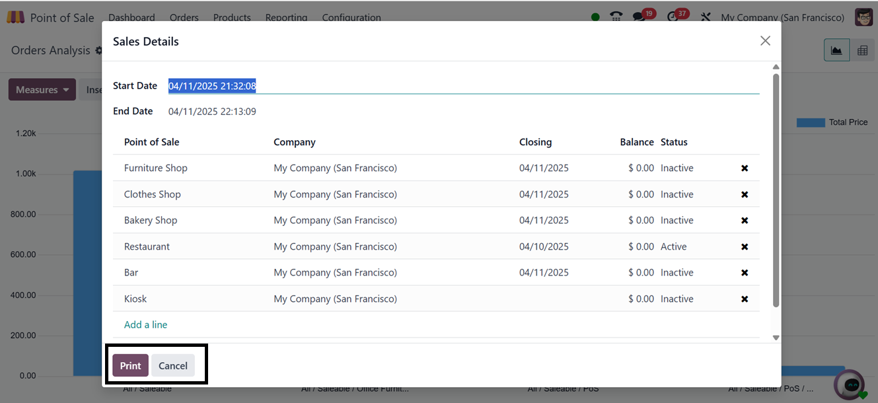Switch to the graph view icon

pyautogui.click(x=836, y=50)
